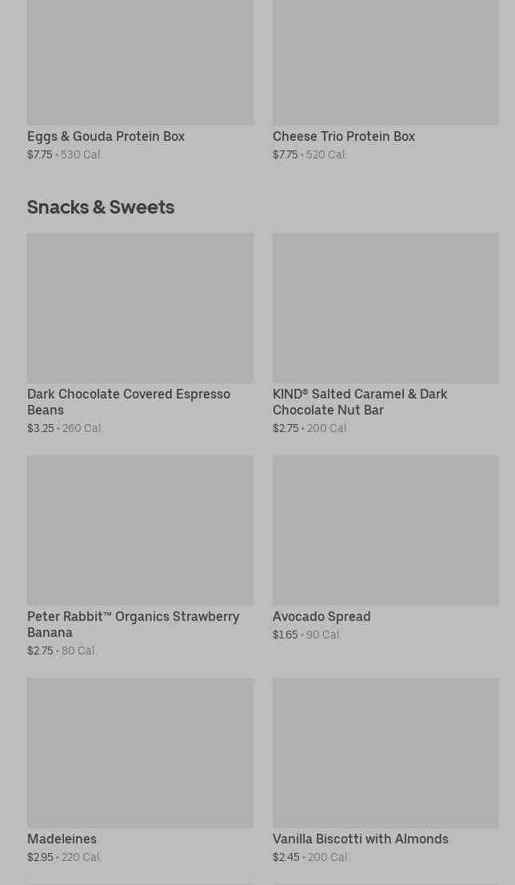Click the Madeleines product image
The image size is (515, 885).
tap(140, 752)
